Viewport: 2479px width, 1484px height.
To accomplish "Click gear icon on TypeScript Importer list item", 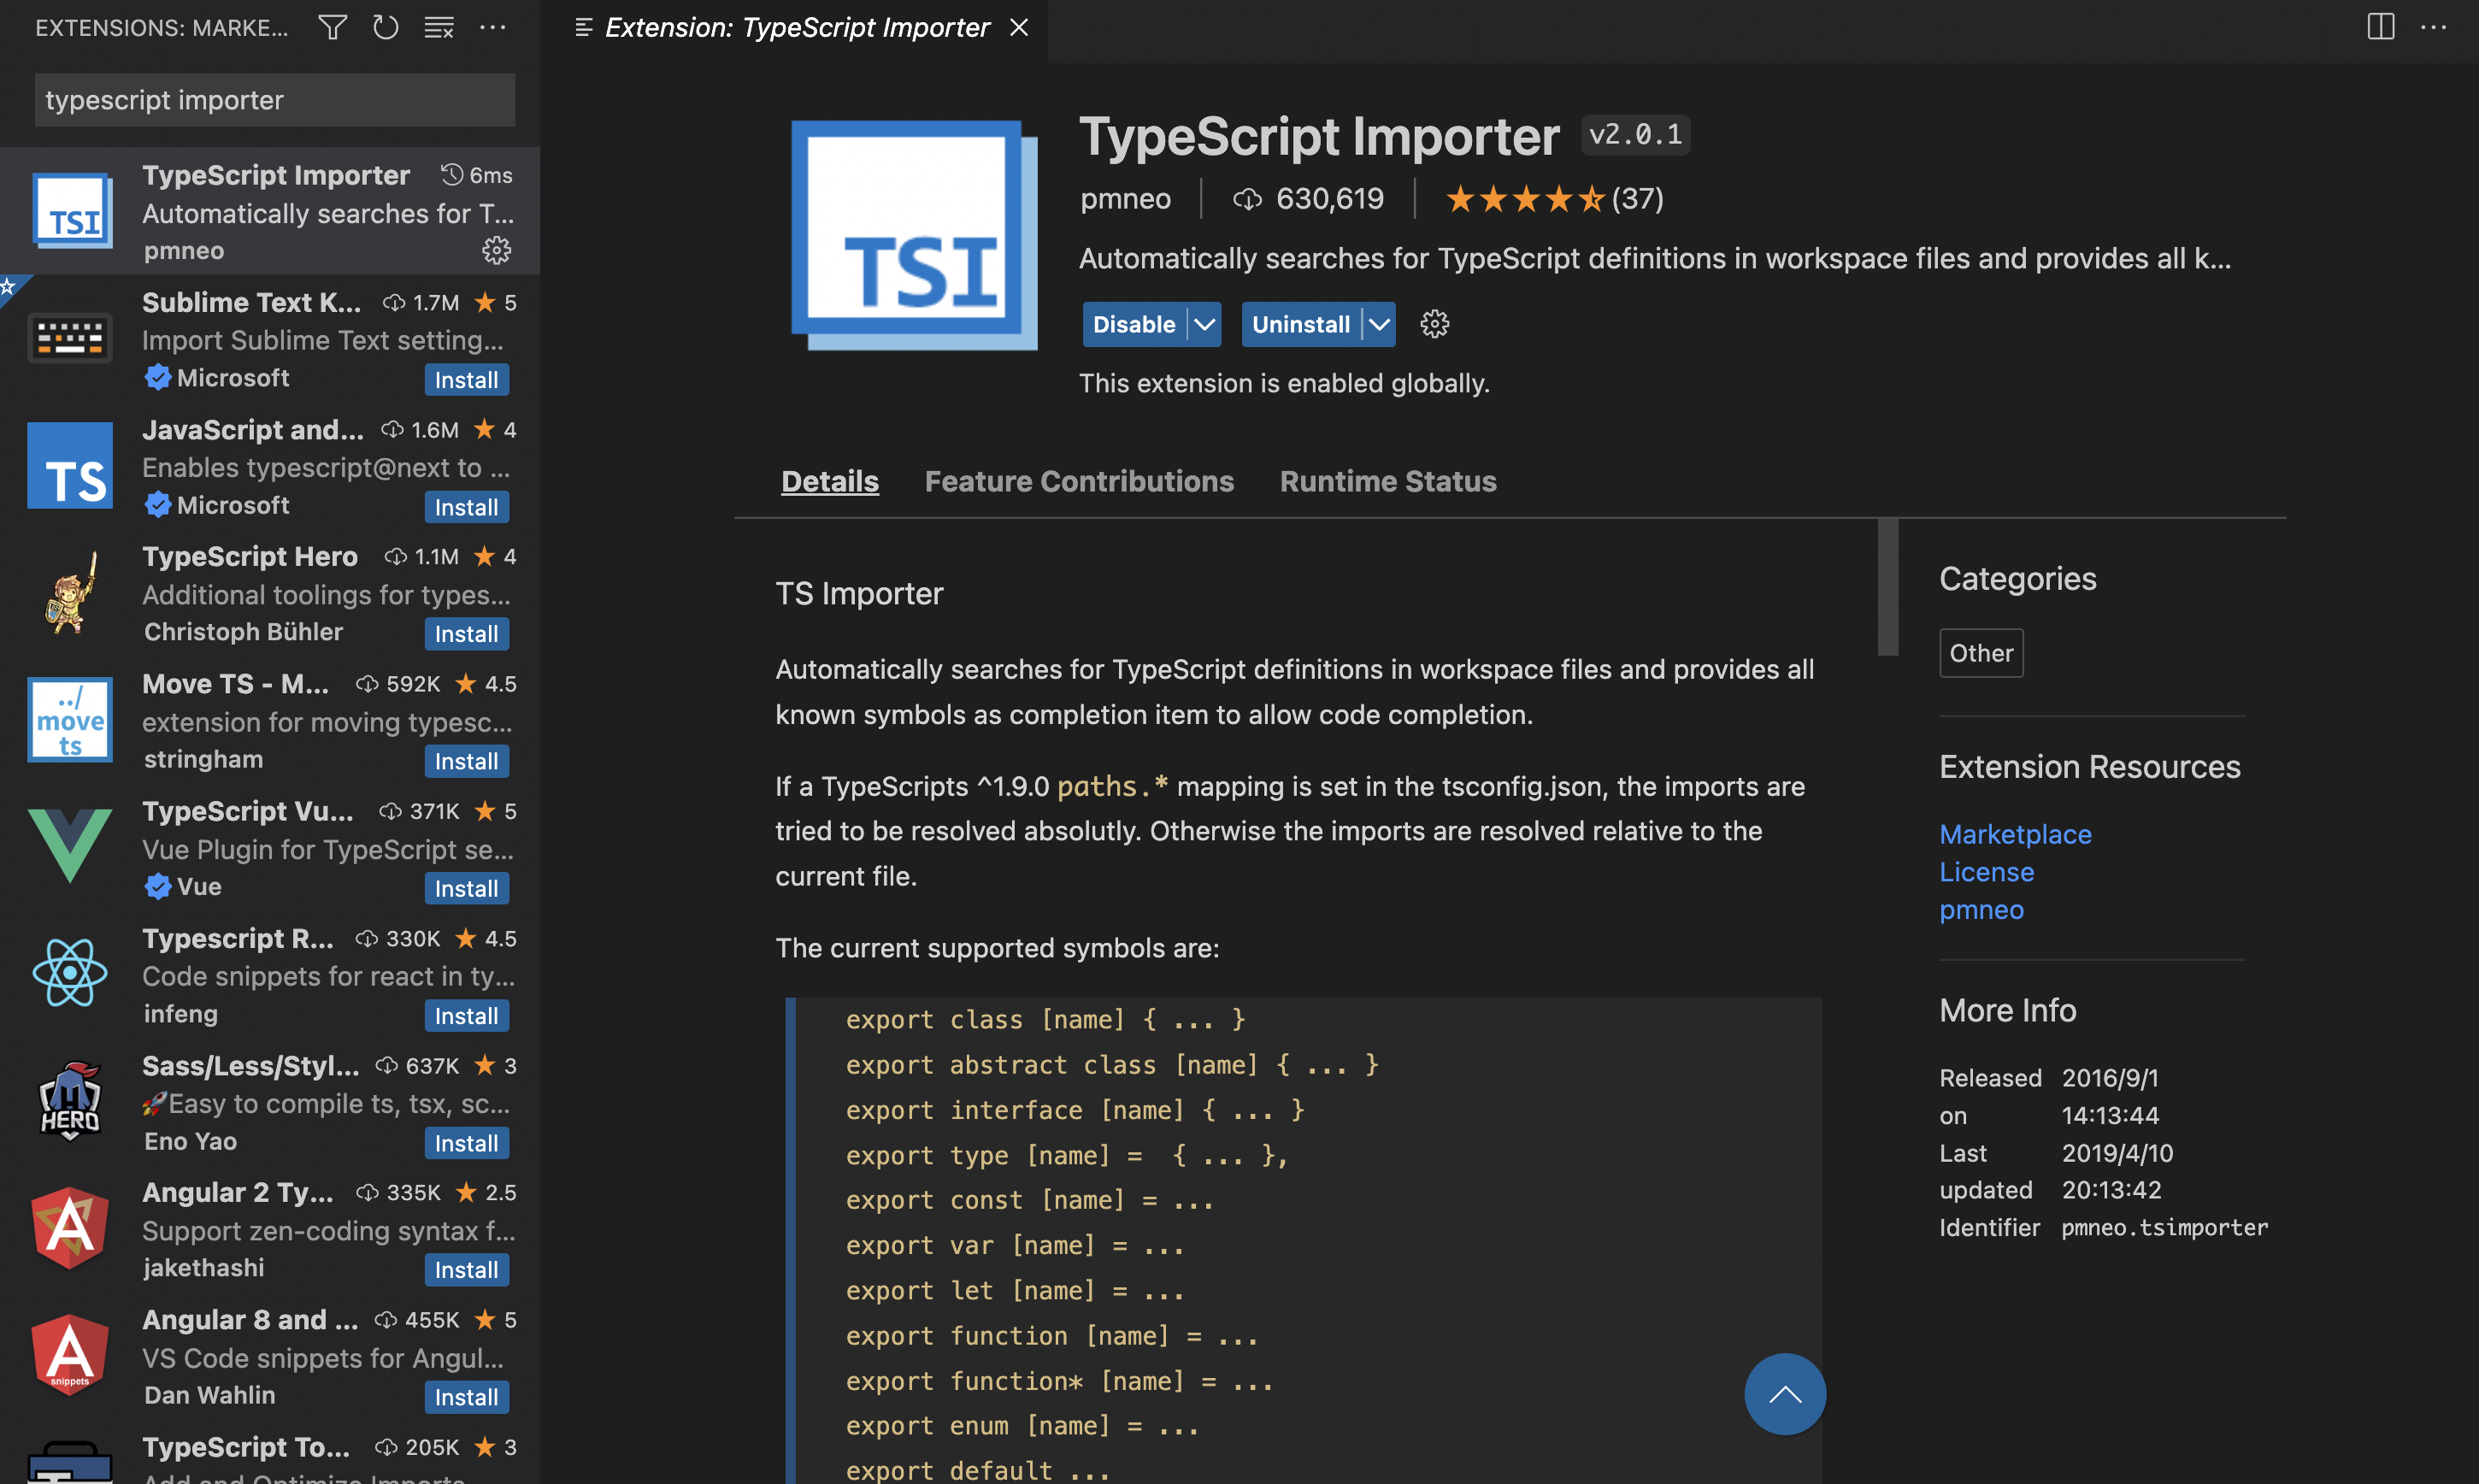I will pyautogui.click(x=496, y=250).
